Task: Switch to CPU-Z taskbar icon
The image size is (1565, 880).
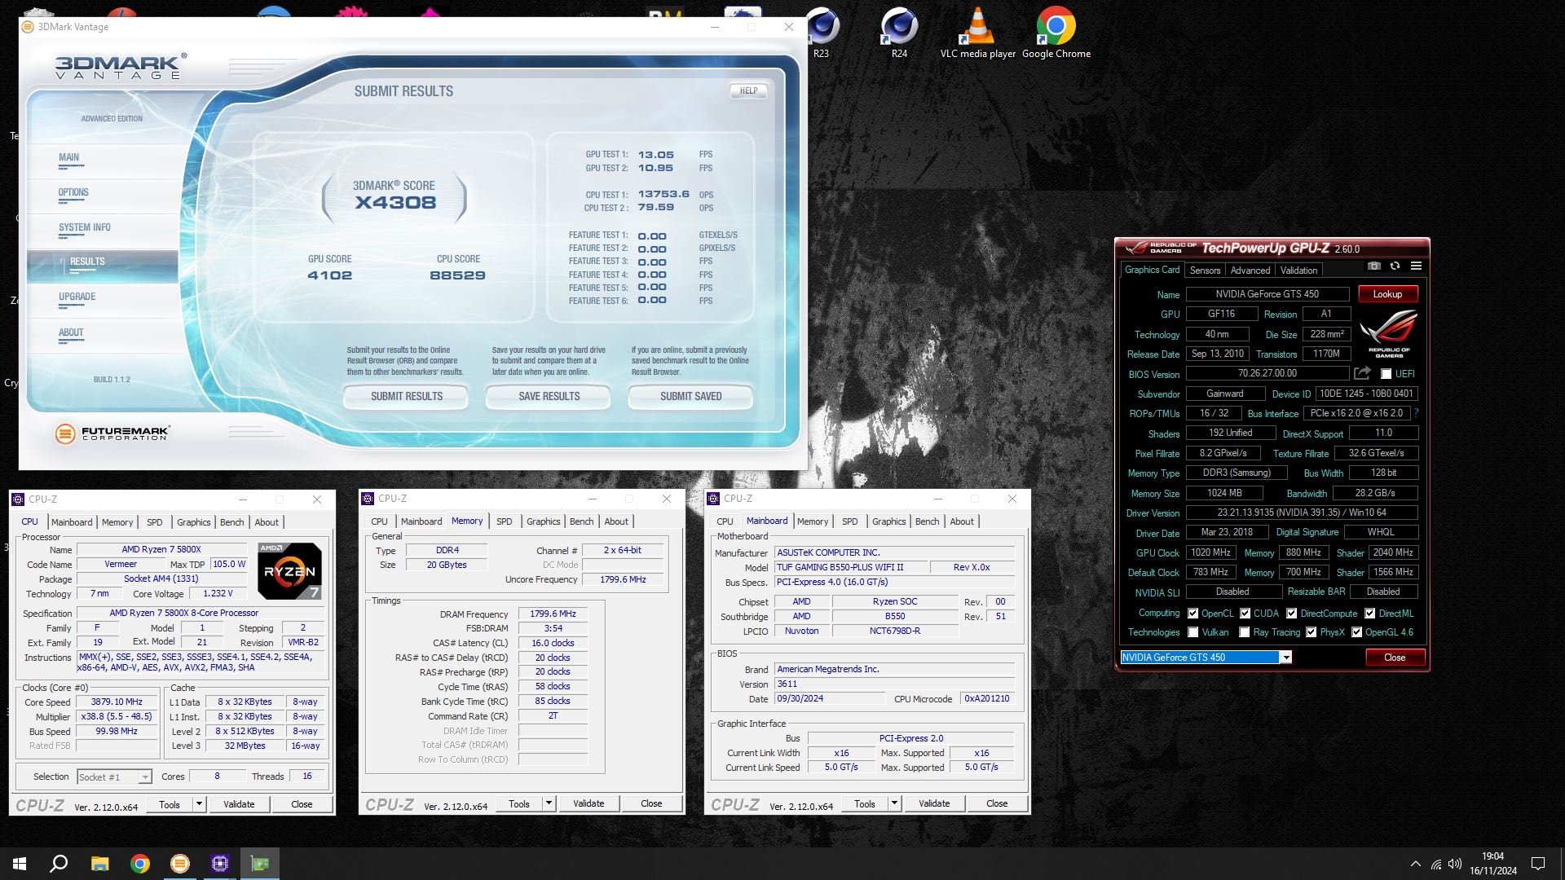Action: (220, 864)
